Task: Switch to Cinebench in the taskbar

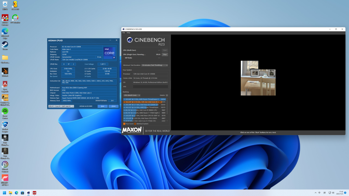Action: point(28,193)
